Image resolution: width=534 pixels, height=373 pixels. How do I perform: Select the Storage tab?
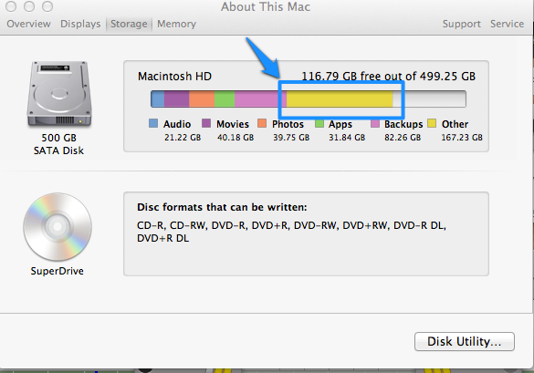pos(129,24)
